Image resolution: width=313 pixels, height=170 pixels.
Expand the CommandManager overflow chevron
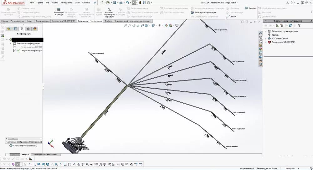(312, 12)
